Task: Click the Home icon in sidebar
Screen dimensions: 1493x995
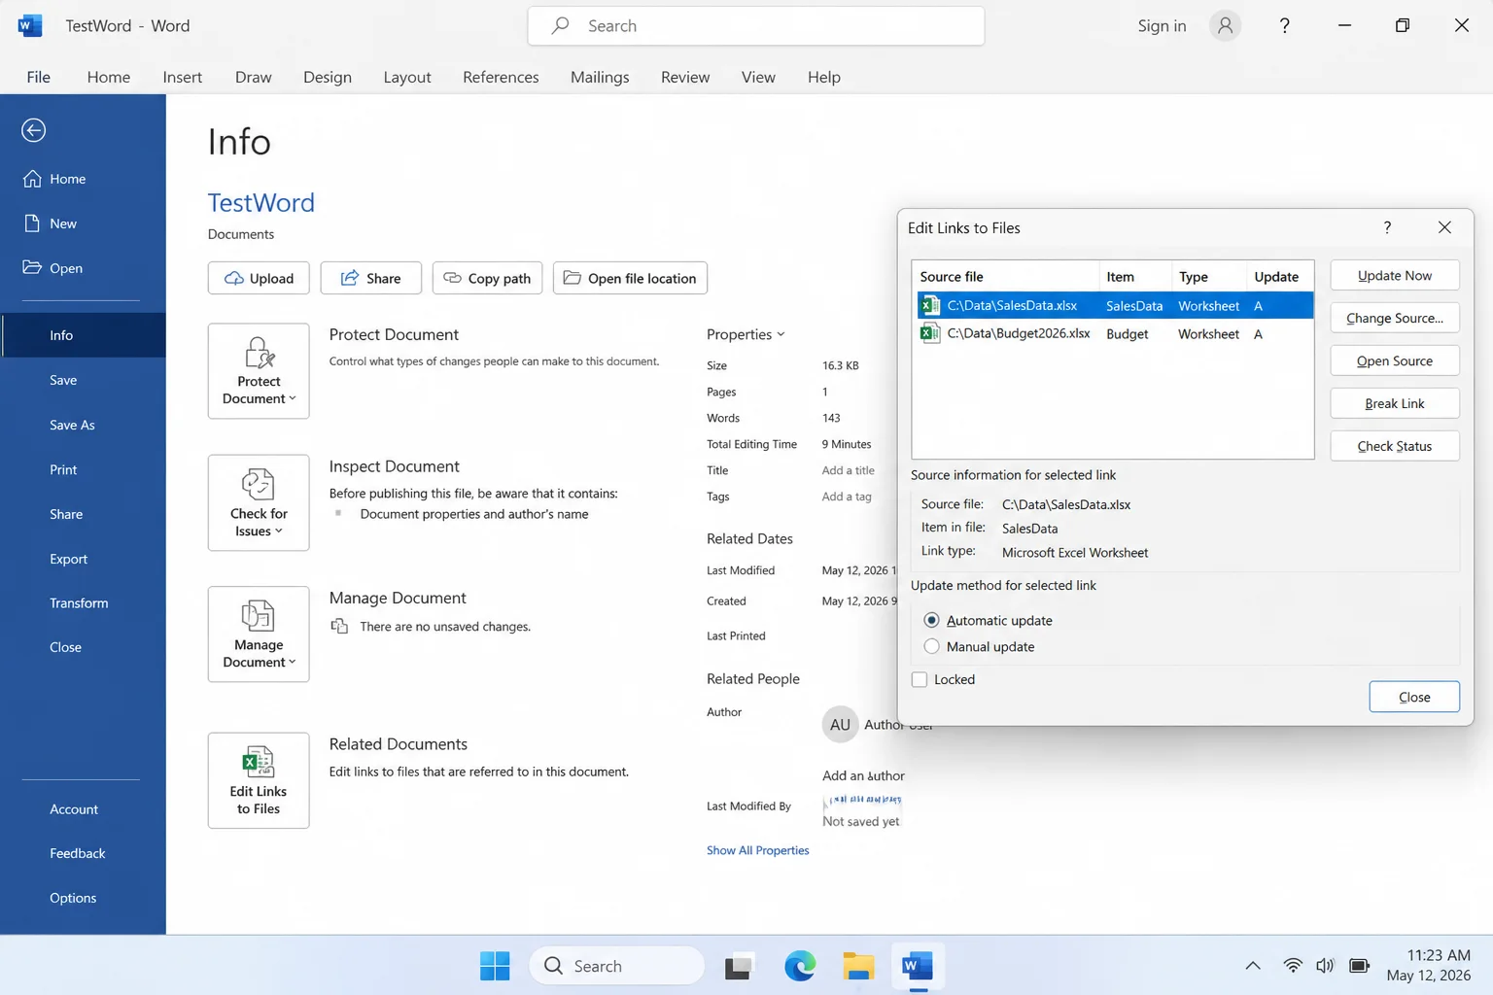Action: point(32,179)
